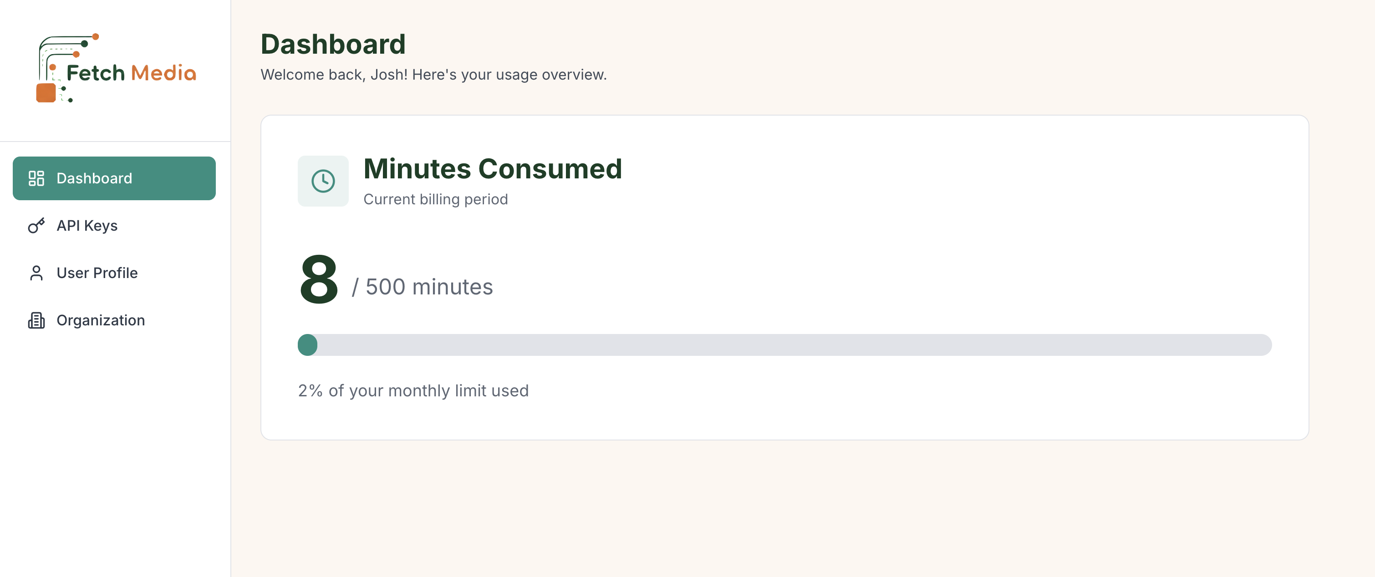Click the Organization building icon

coord(36,320)
